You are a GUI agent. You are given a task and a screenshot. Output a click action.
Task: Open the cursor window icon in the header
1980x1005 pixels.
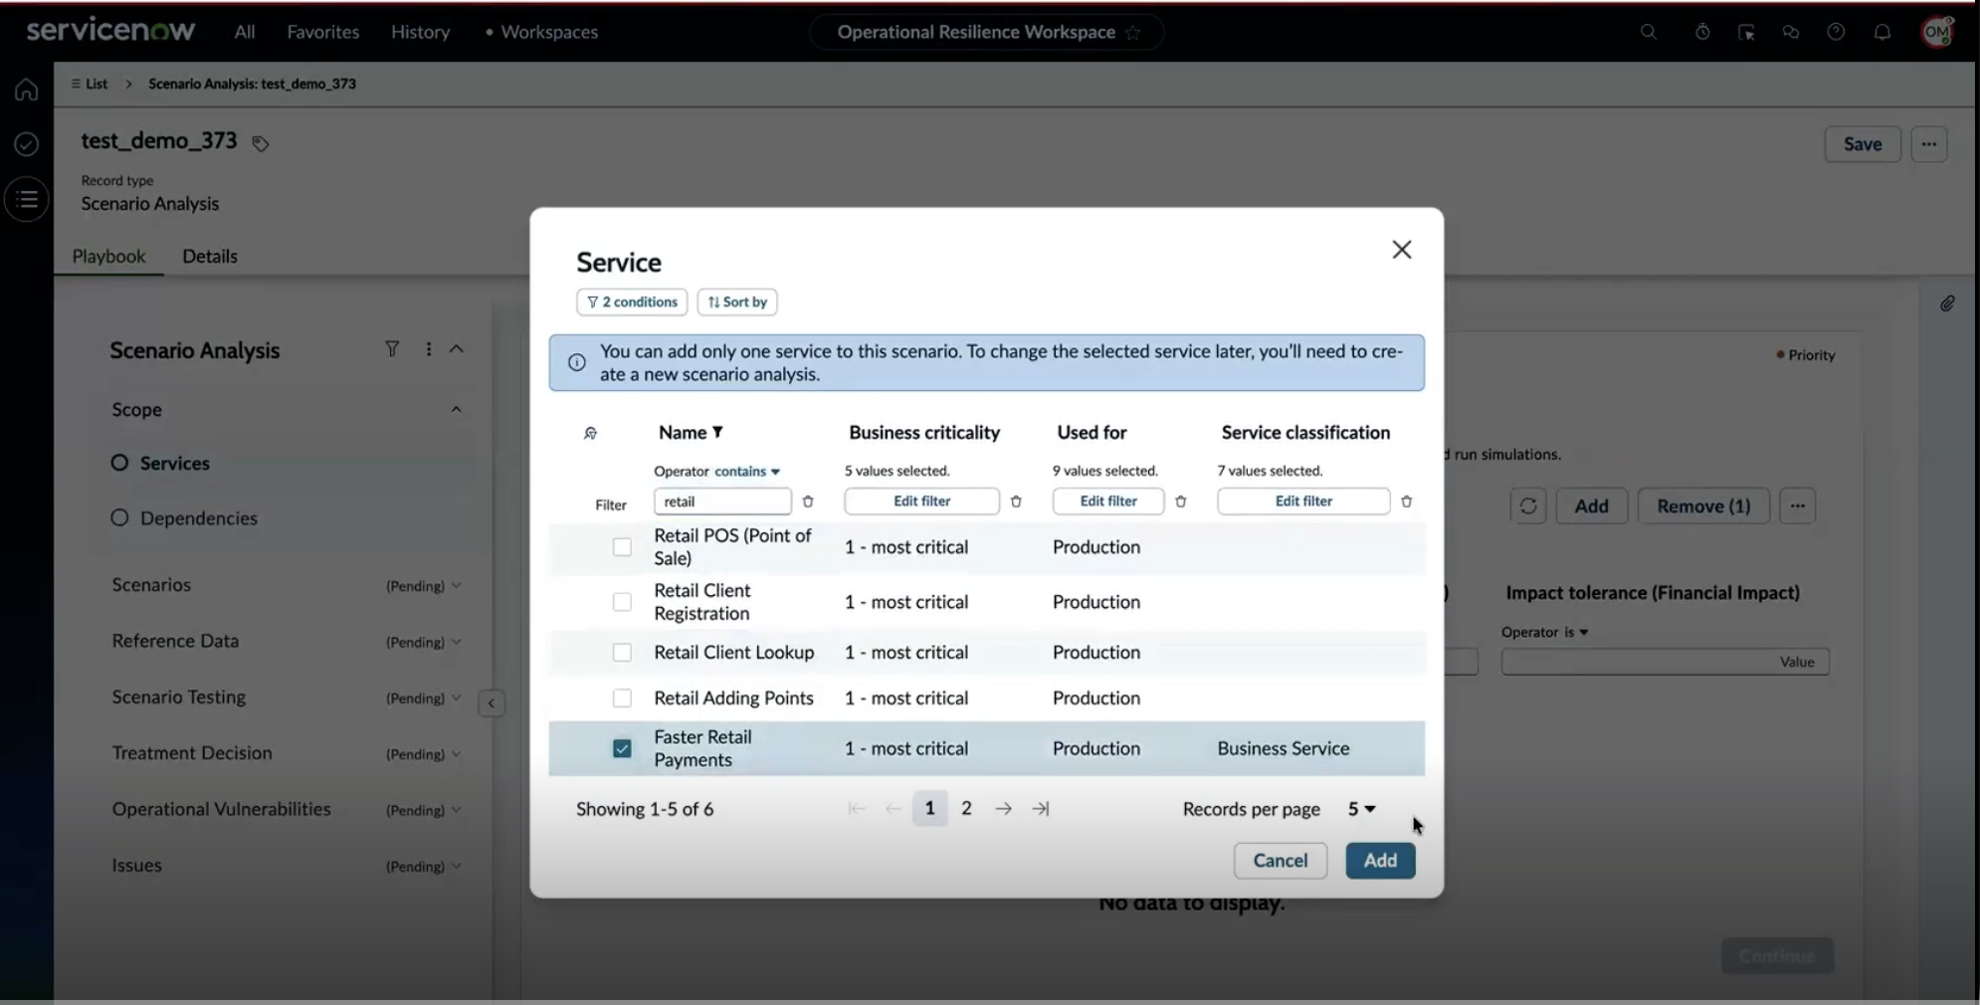pyautogui.click(x=1746, y=32)
